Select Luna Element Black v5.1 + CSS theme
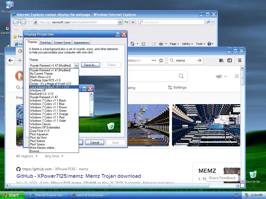 pos(54,87)
